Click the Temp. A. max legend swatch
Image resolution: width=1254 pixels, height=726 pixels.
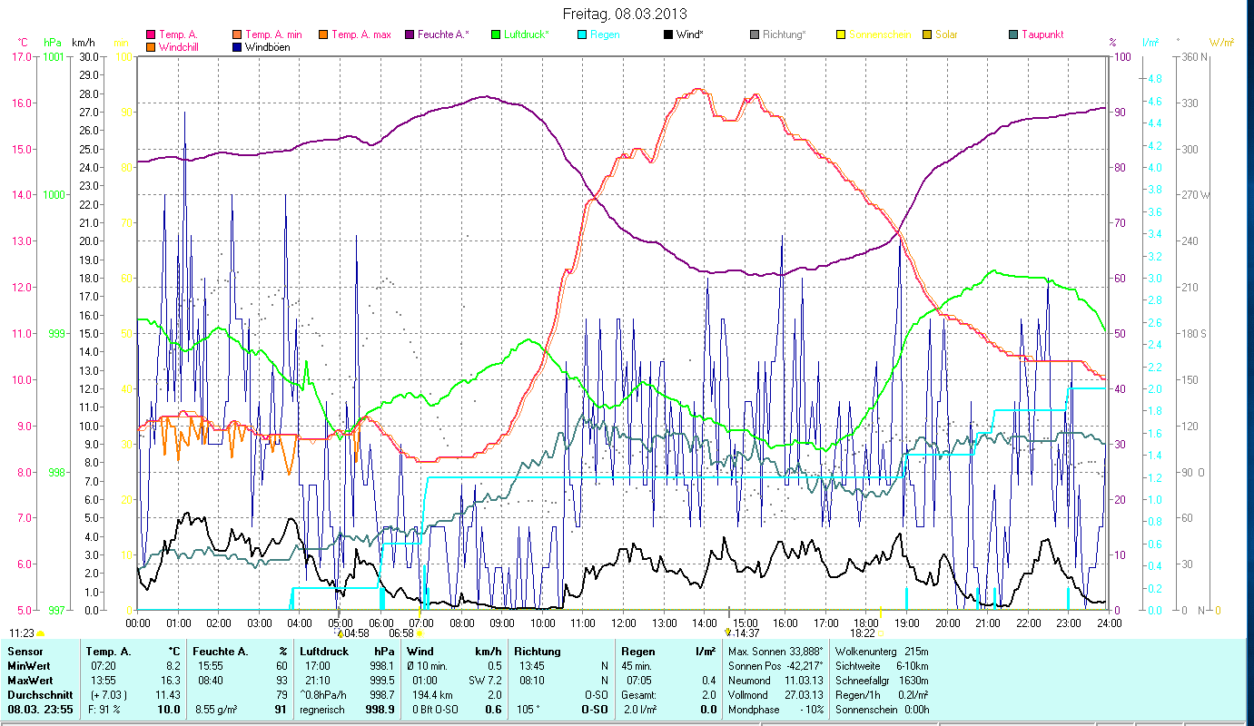pos(322,35)
